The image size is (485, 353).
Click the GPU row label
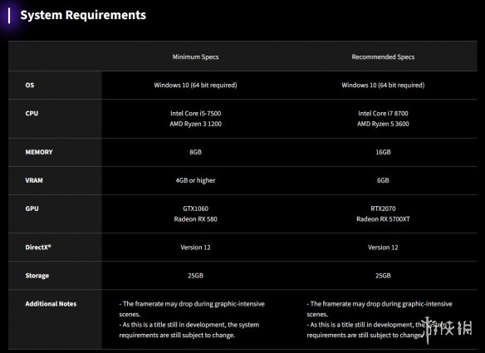pos(32,208)
